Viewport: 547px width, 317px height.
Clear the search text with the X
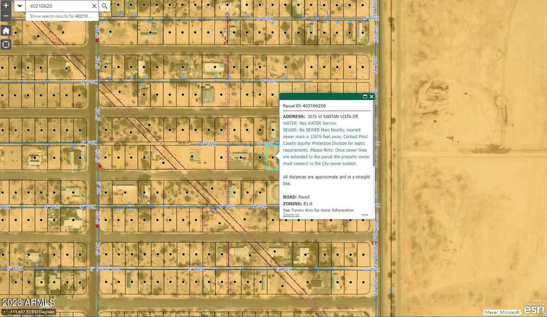(94, 6)
